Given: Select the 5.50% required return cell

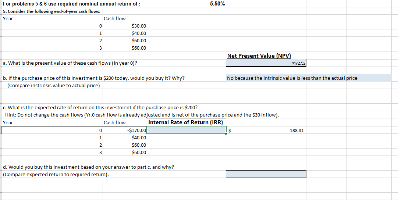Looking at the screenshot, I should (x=186, y=4).
